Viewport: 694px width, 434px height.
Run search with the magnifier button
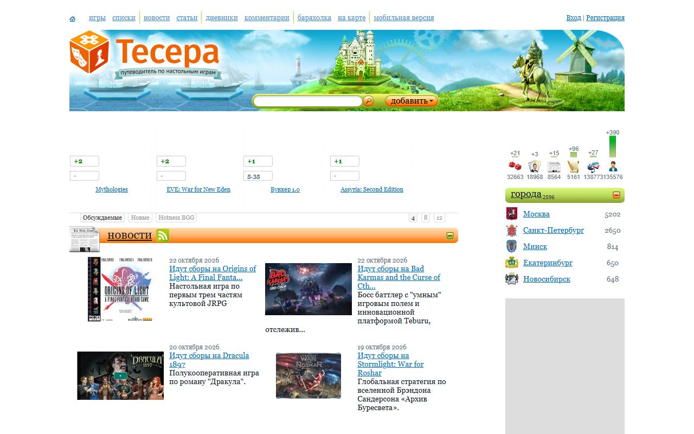(368, 101)
